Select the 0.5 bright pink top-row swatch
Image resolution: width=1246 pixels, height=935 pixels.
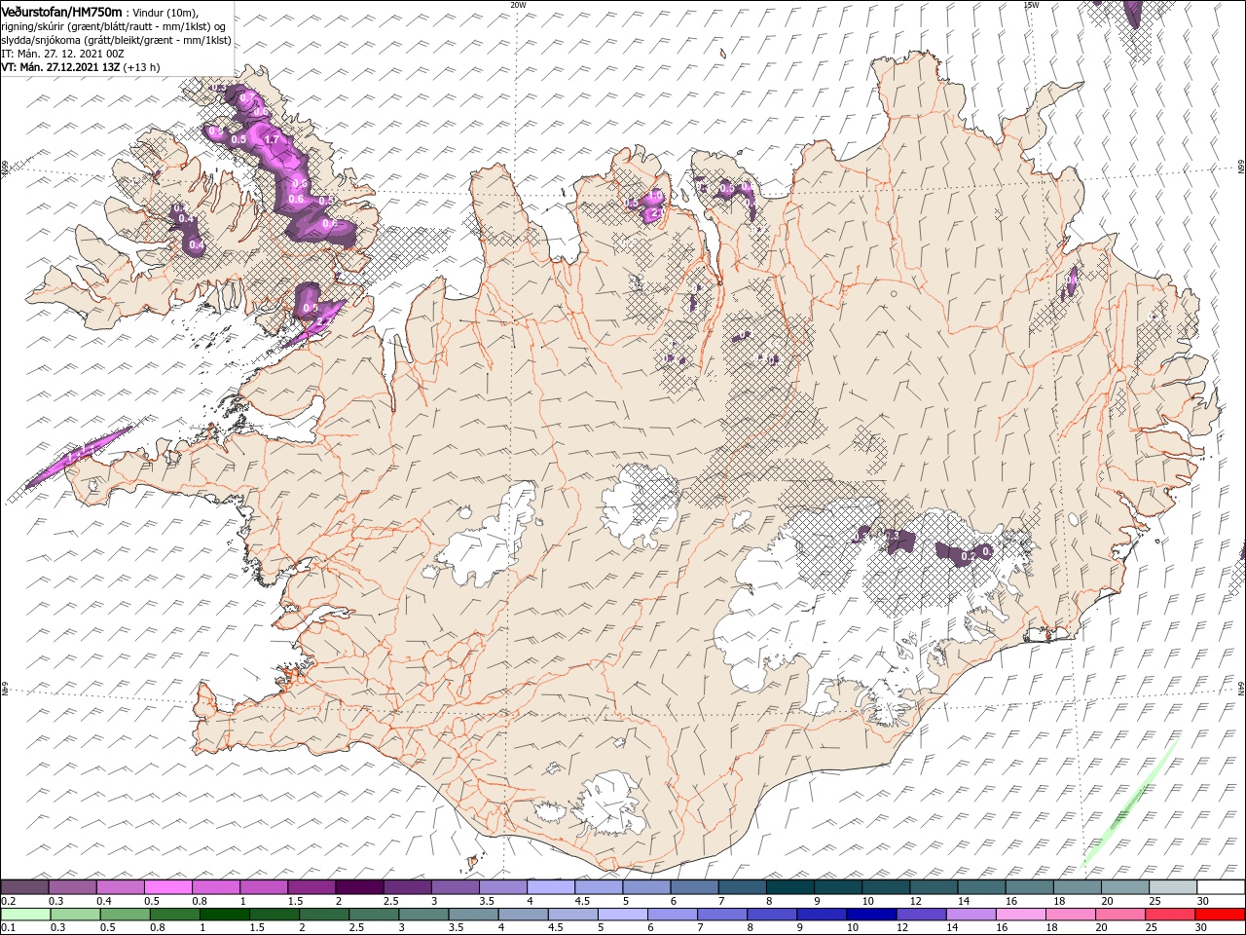(168, 887)
